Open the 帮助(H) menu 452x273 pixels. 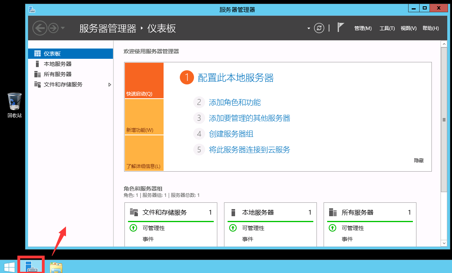(430, 28)
